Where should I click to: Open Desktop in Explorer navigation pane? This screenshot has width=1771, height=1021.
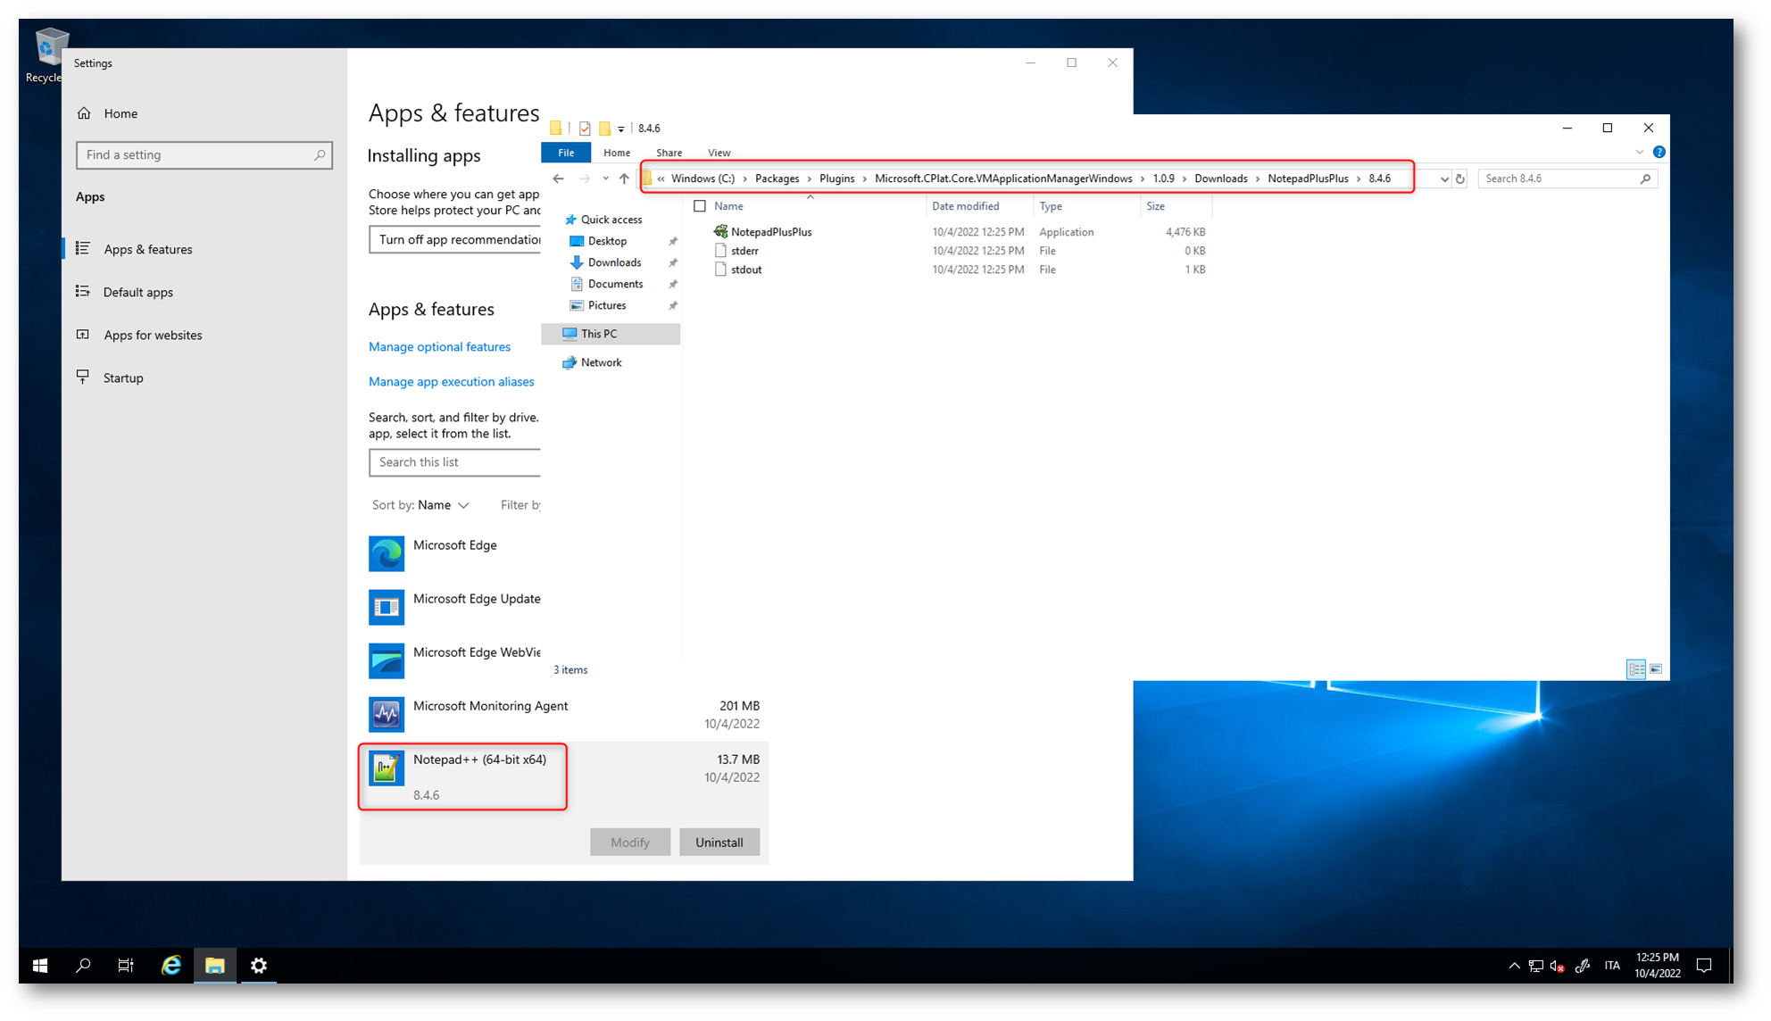pyautogui.click(x=607, y=241)
